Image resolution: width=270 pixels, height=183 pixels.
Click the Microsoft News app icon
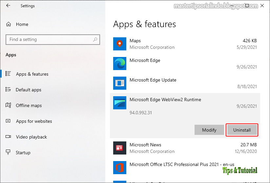(120, 148)
